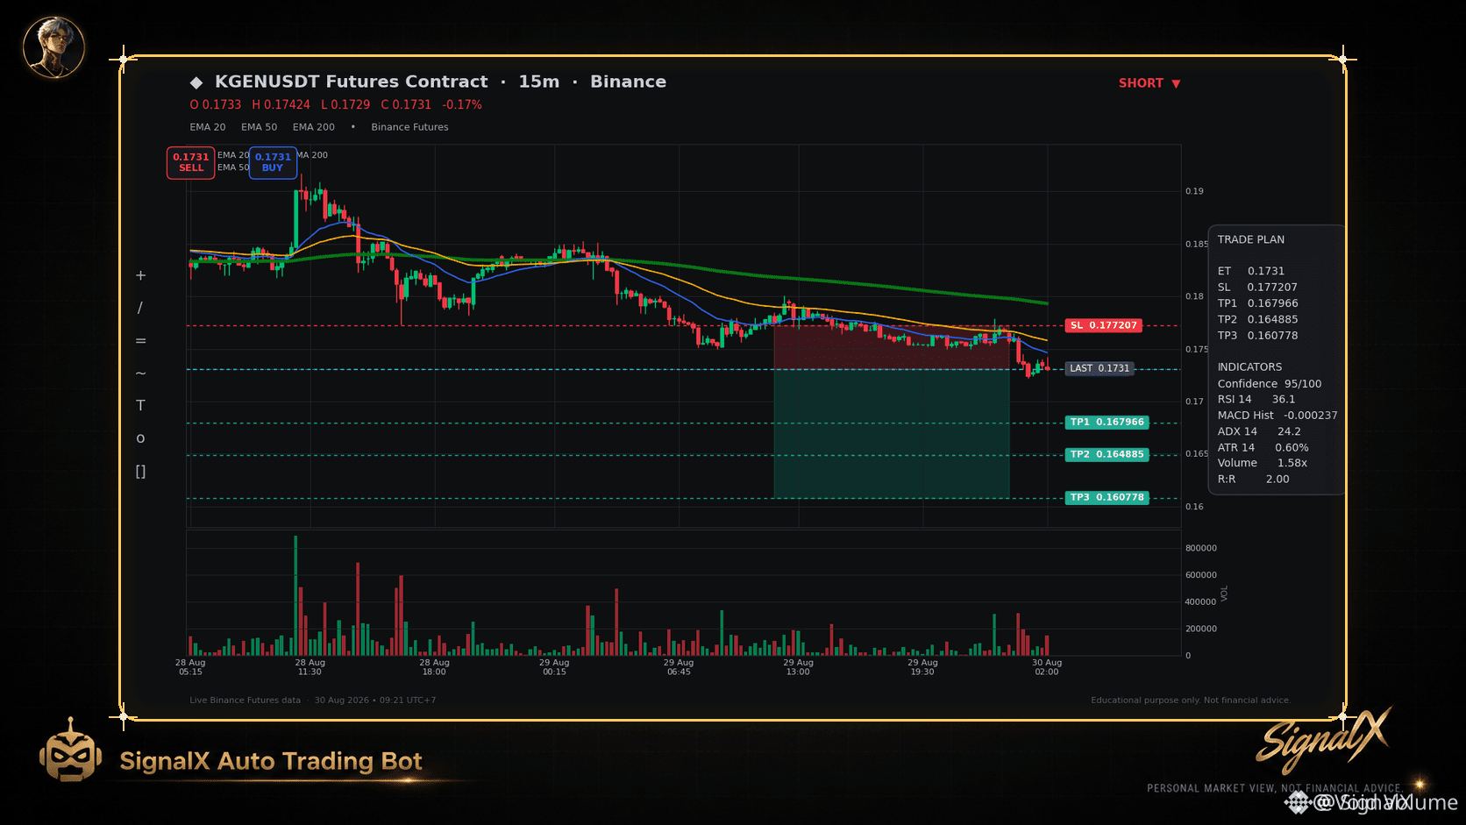Click the high price H 0.17424
Image resolution: width=1466 pixels, height=825 pixels.
[x=281, y=104]
